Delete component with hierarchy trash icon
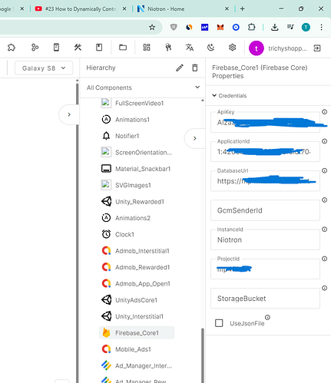This screenshot has width=331, height=383. [x=195, y=68]
